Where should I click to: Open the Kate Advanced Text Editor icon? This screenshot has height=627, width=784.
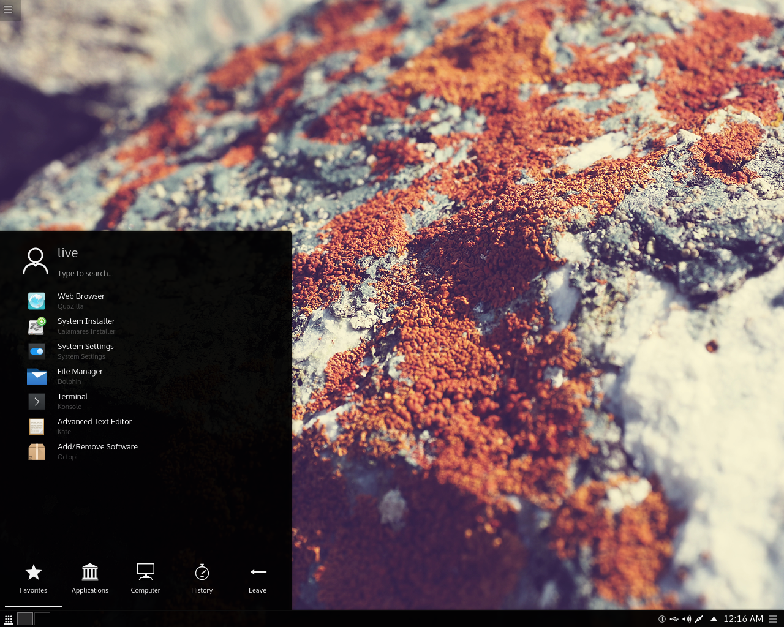(37, 426)
